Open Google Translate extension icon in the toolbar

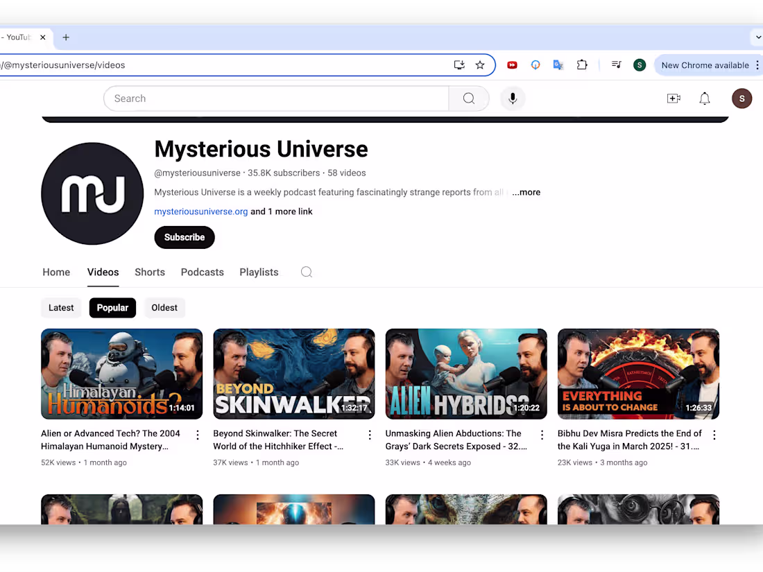(x=558, y=64)
